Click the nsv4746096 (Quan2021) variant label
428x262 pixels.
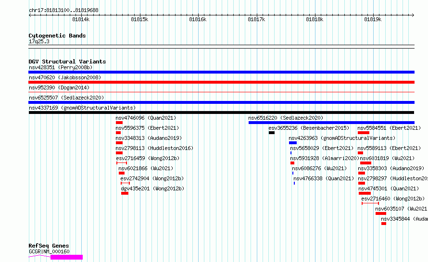pos(146,118)
